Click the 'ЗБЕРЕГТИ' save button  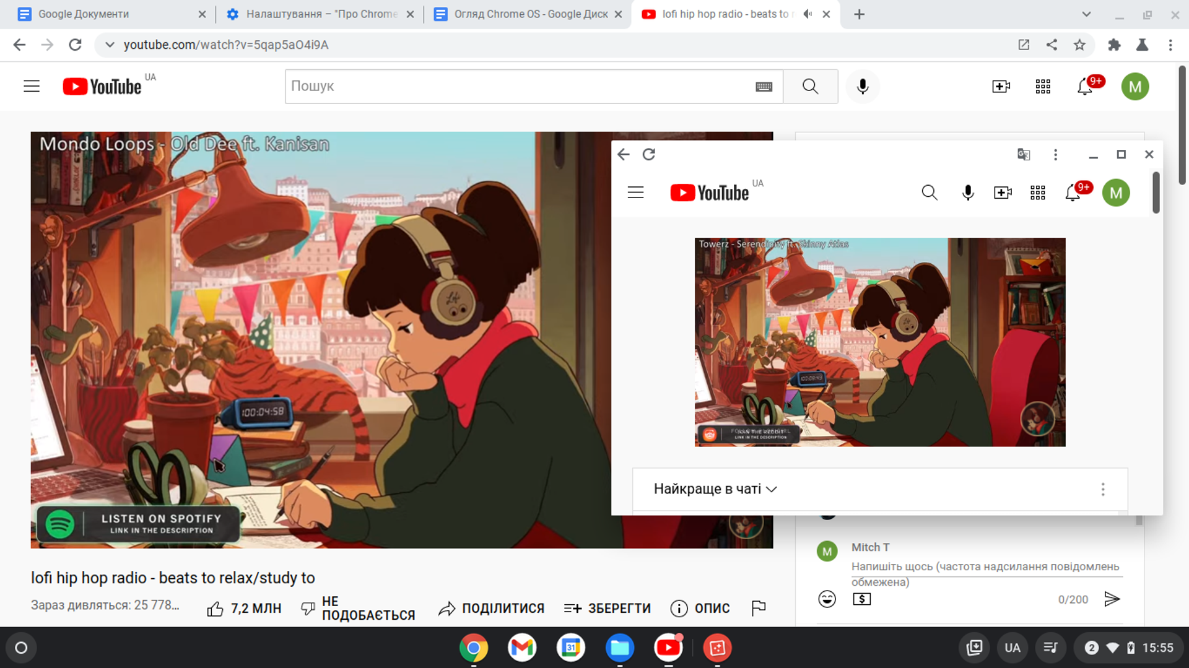click(x=607, y=609)
